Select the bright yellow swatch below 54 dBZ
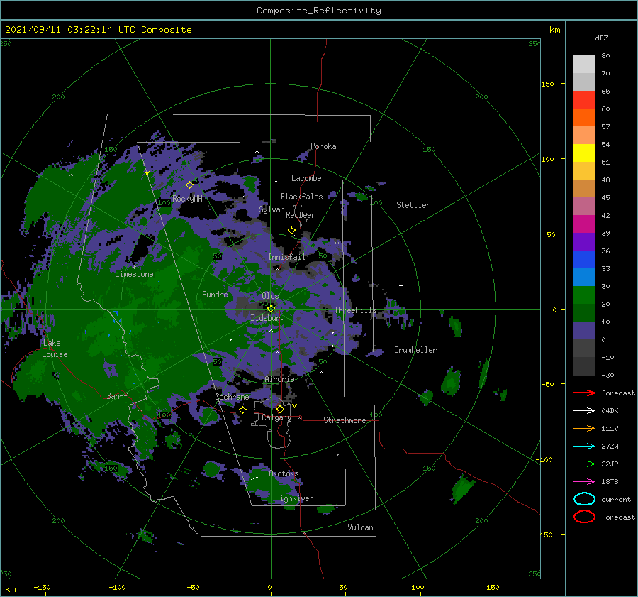The image size is (638, 597). [x=584, y=153]
